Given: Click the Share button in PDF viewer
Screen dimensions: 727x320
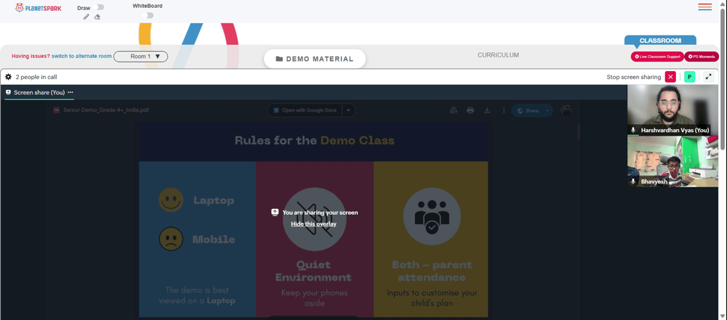Looking at the screenshot, I should point(528,111).
